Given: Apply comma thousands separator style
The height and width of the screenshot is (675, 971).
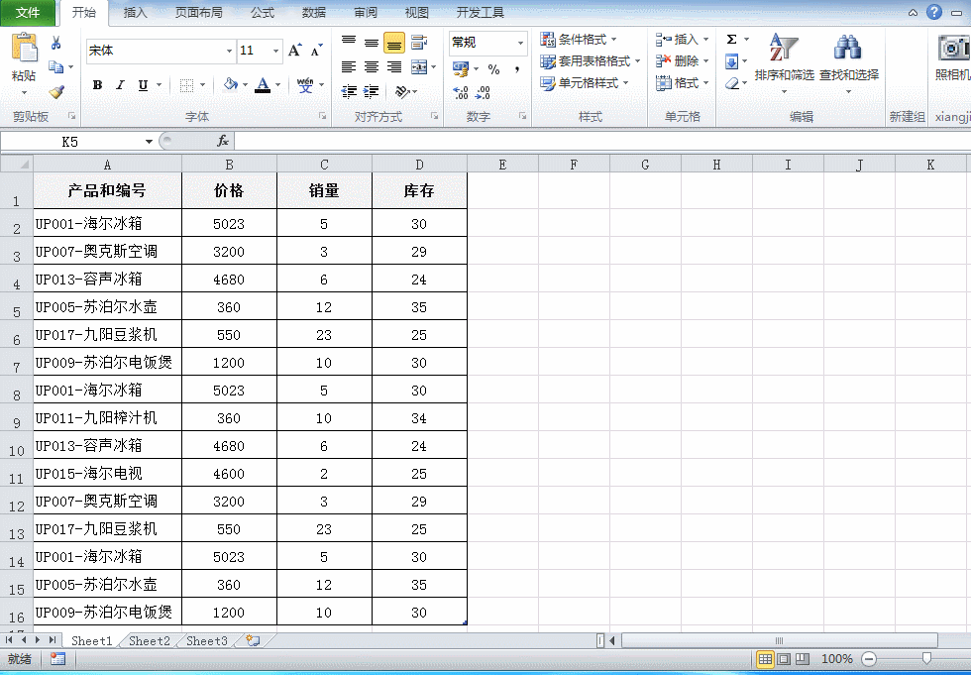Looking at the screenshot, I should click(516, 68).
